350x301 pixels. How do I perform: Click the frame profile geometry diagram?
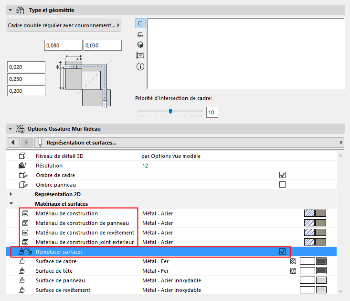(x=84, y=81)
